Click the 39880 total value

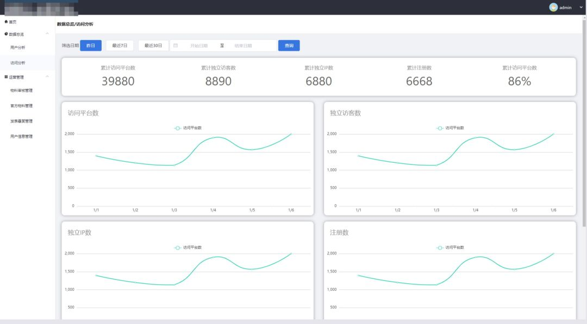[x=118, y=81]
